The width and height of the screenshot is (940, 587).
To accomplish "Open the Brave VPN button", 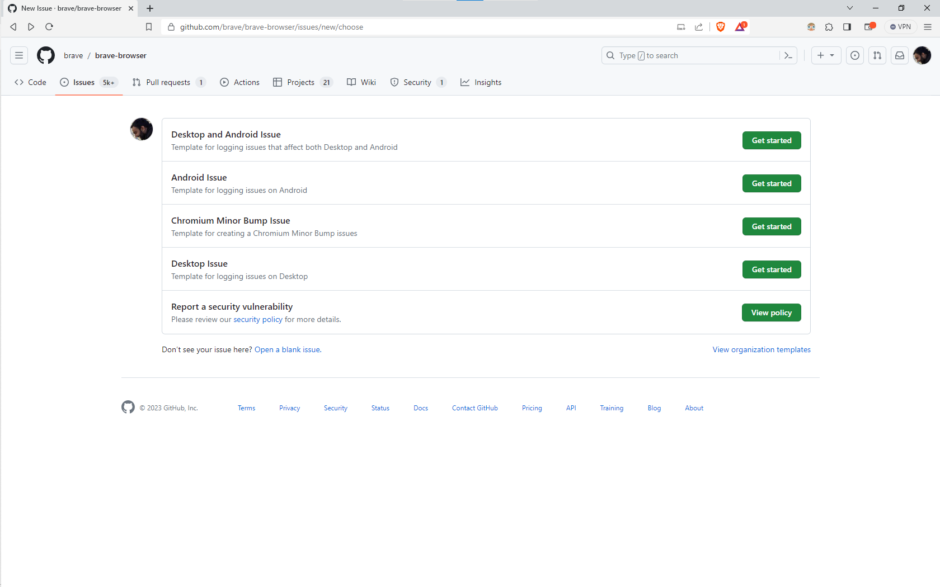I will 900,27.
